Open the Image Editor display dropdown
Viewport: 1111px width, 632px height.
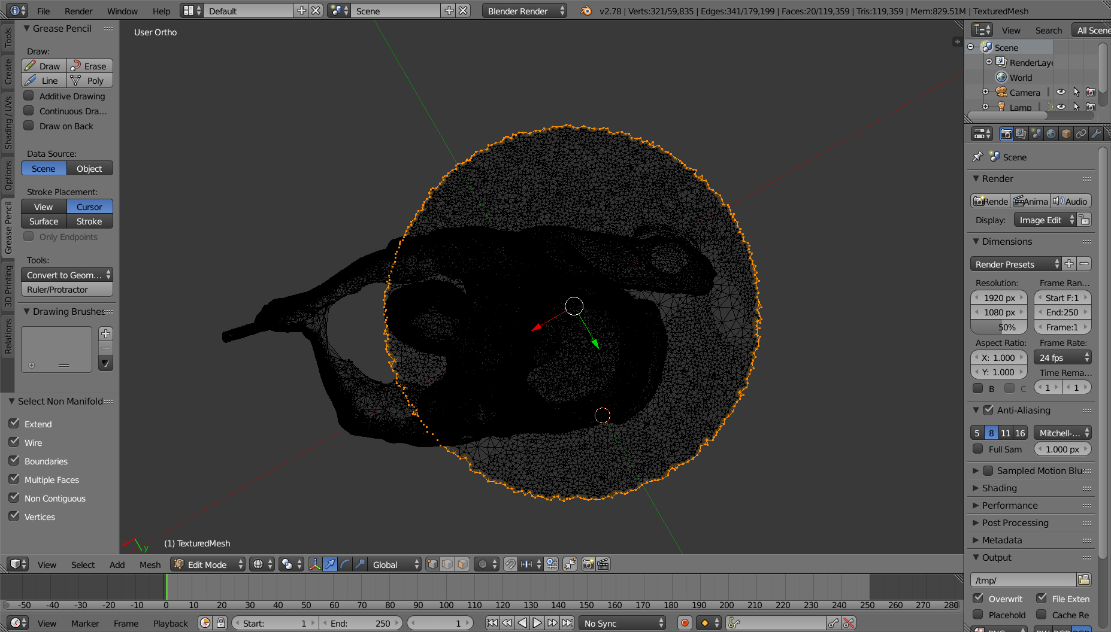(x=1045, y=220)
